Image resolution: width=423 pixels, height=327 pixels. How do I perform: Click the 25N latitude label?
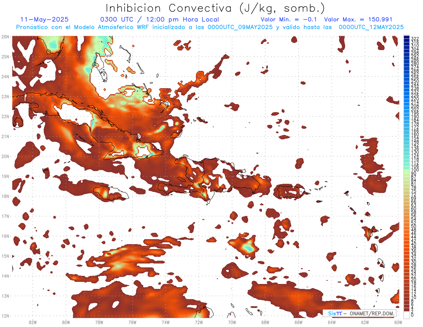5,57
